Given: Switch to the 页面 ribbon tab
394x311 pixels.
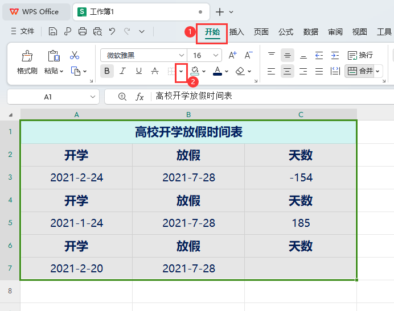Looking at the screenshot, I should [x=261, y=32].
